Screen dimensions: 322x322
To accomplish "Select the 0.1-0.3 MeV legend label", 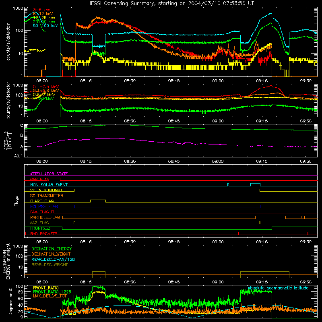I will [46, 87].
